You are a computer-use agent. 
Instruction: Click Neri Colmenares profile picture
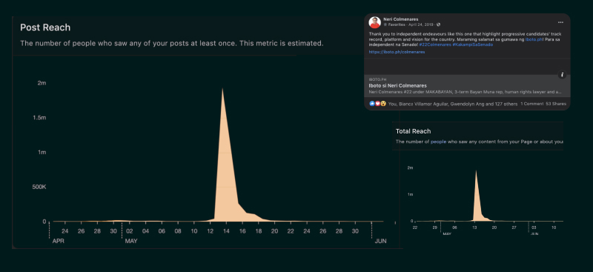(375, 22)
